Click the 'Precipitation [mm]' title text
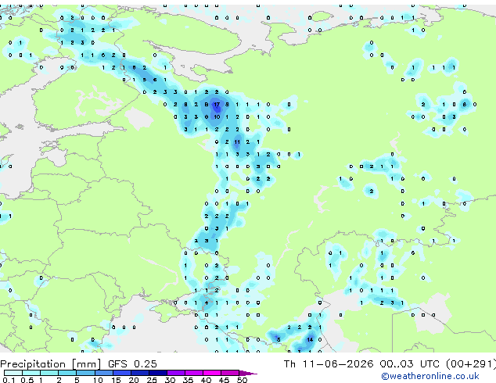Screen dimensions: 496x383 click(x=51, y=364)
